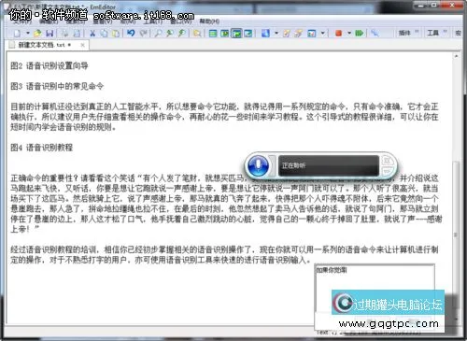Click the Find Next icon
467x341 pixels.
pos(182,33)
